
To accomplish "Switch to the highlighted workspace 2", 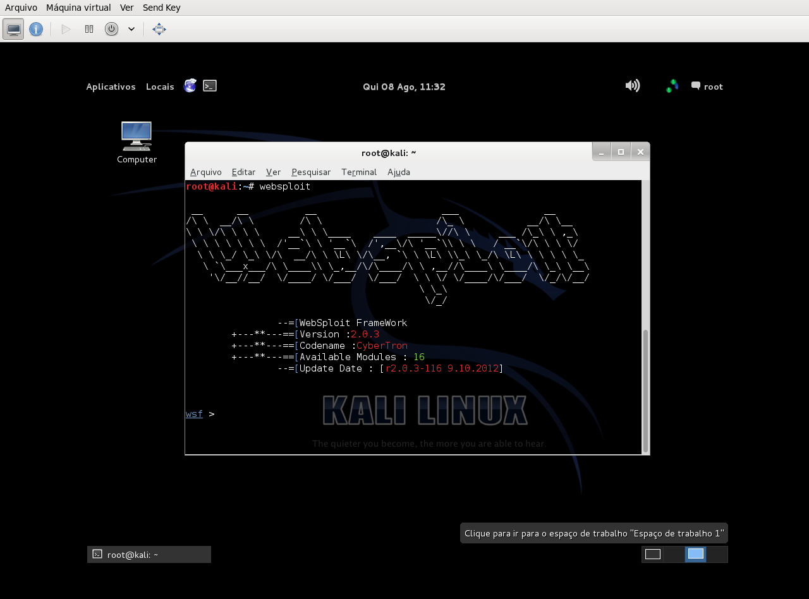I will (696, 554).
